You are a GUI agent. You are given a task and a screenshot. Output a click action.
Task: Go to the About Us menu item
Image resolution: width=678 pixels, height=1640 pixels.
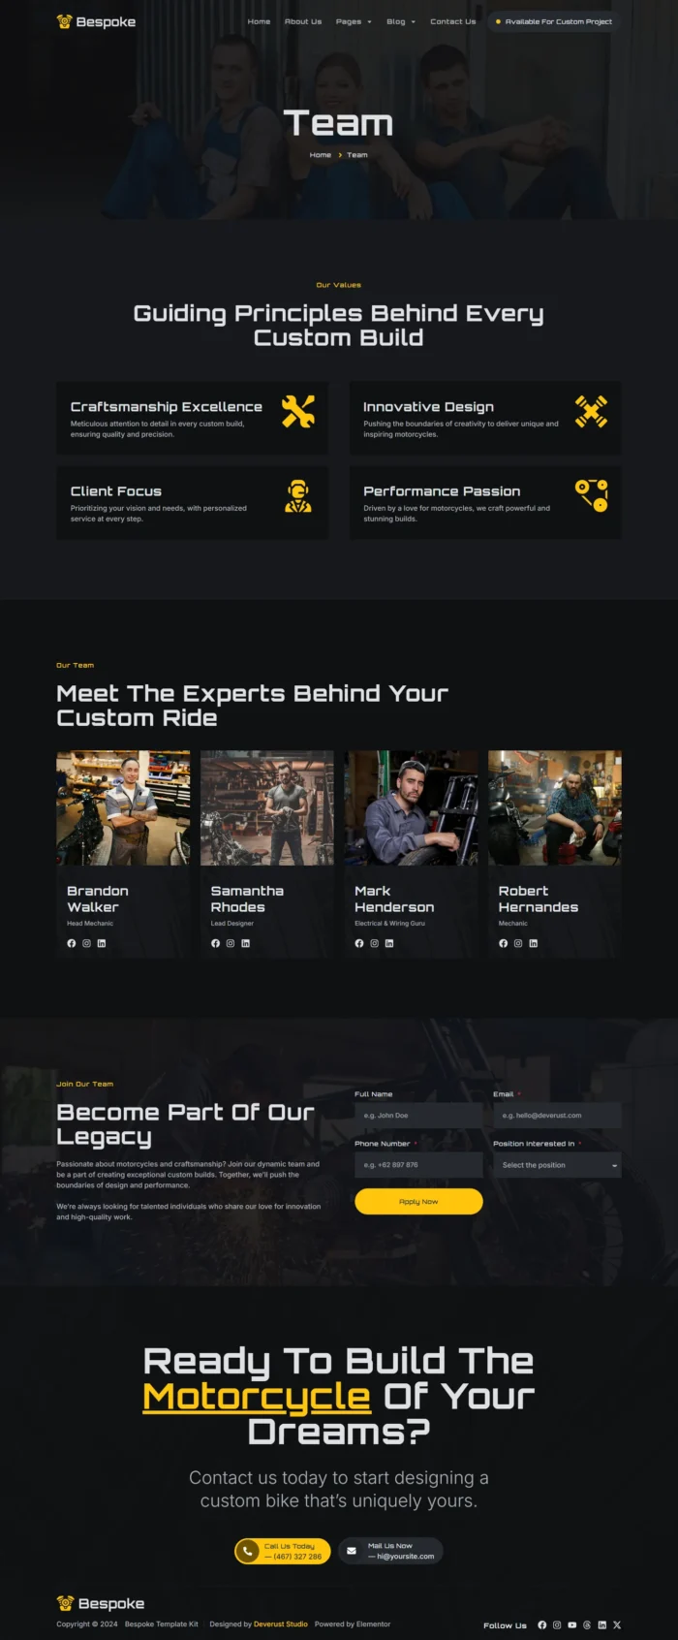pos(303,21)
